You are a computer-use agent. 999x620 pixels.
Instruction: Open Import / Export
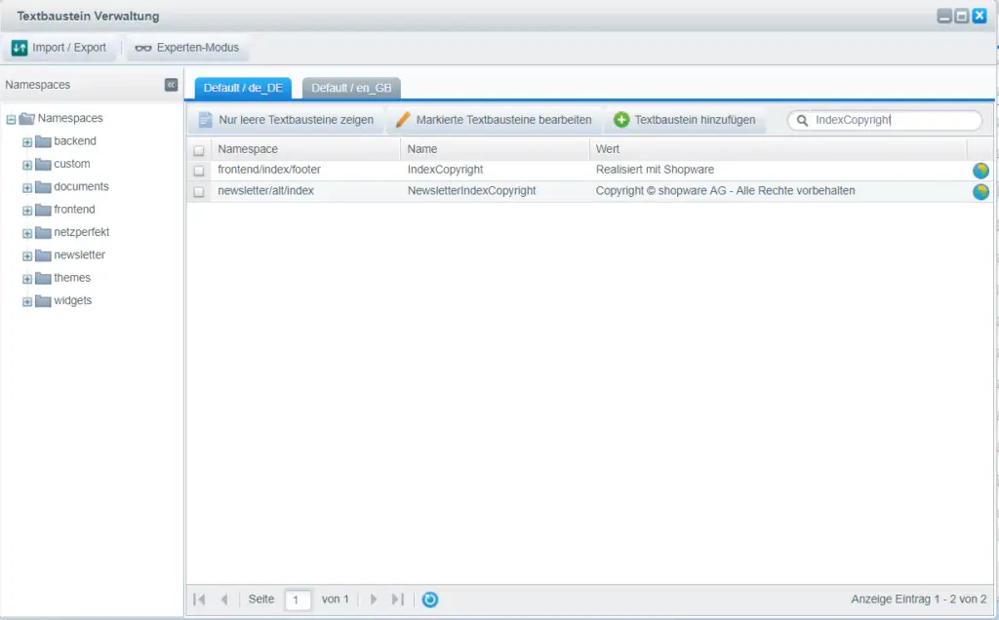coord(60,48)
